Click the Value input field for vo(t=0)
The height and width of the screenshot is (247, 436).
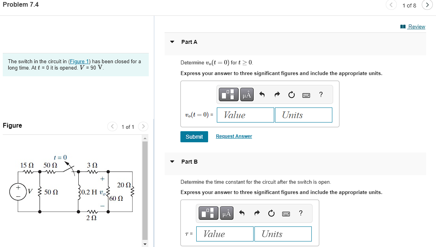point(245,115)
